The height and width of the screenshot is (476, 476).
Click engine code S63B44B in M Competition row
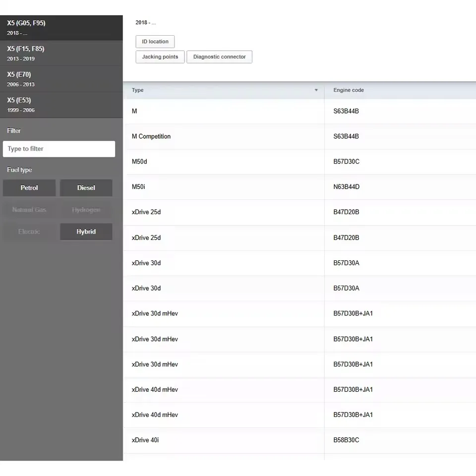click(x=346, y=136)
